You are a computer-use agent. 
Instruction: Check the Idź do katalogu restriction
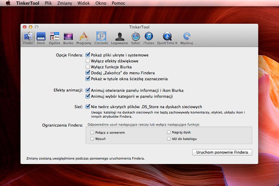point(169,139)
